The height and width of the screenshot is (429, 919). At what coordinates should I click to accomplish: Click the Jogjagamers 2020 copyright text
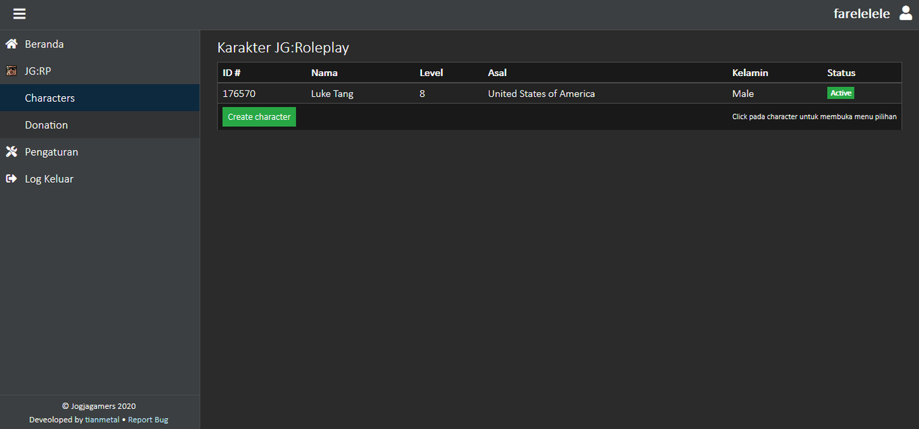coord(99,406)
